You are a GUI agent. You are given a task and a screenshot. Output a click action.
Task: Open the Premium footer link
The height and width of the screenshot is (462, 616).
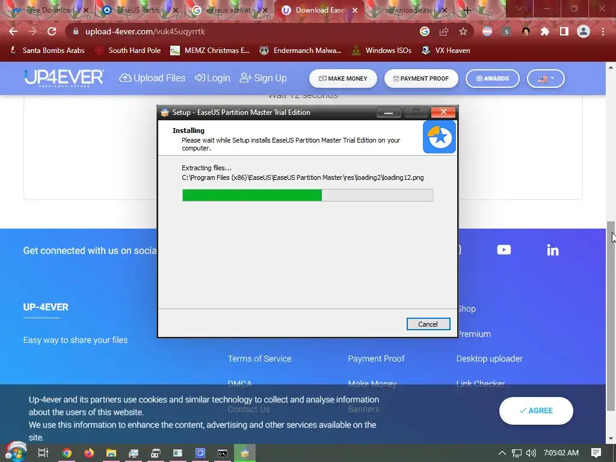(x=474, y=334)
